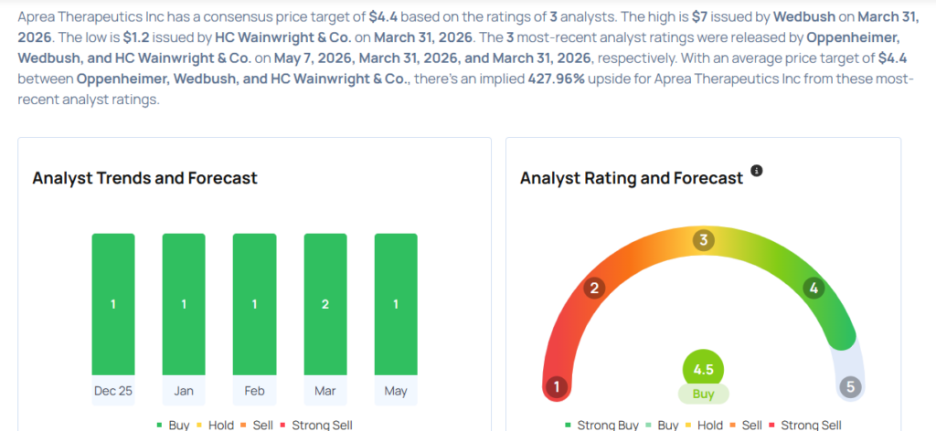Screen dimensions: 936x431
Task: Click the green Buy rating badge
Action: click(x=703, y=394)
